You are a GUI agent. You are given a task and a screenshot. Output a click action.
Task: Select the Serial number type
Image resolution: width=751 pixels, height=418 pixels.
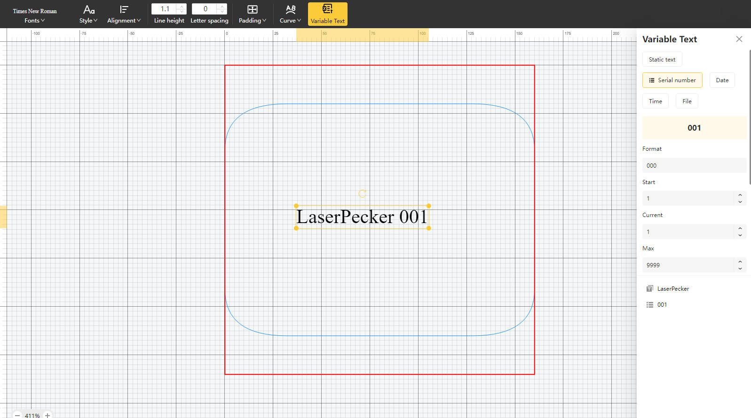[672, 80]
